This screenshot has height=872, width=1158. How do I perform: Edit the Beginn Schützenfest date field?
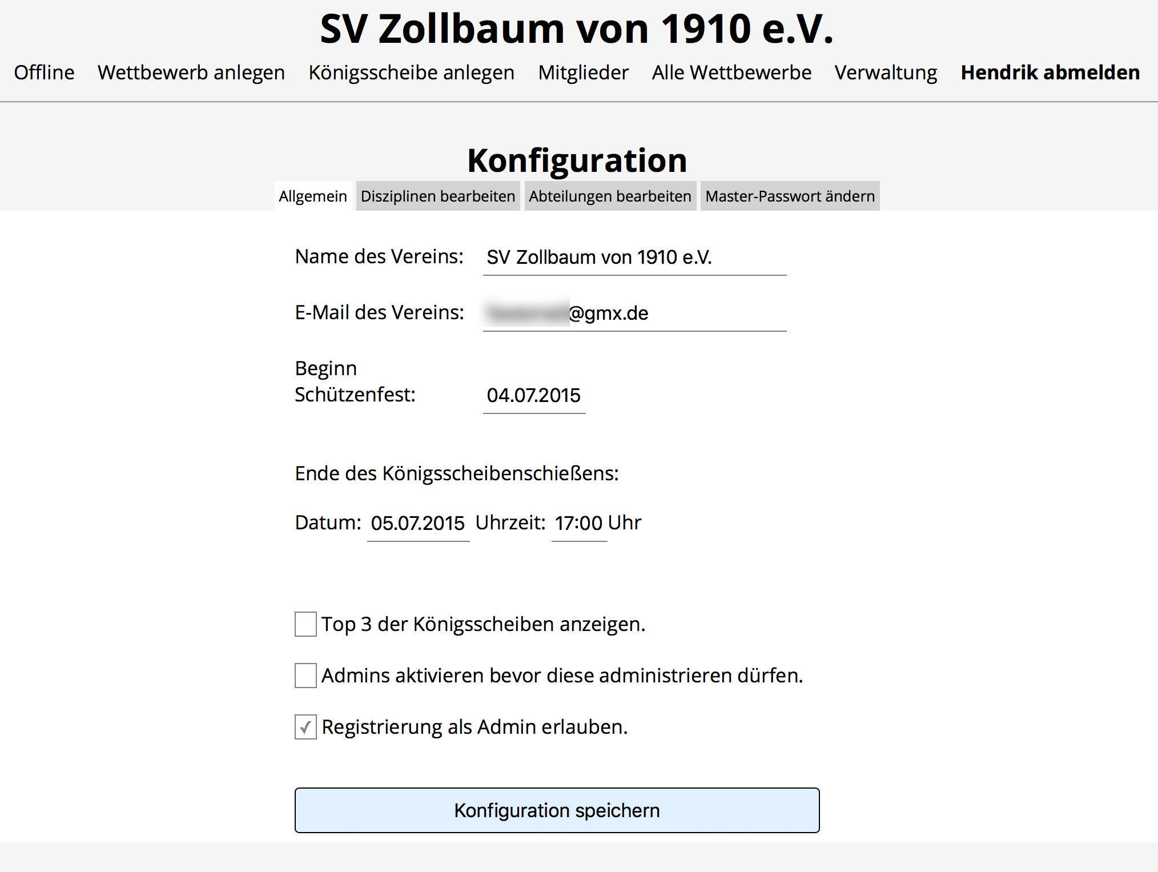click(534, 395)
